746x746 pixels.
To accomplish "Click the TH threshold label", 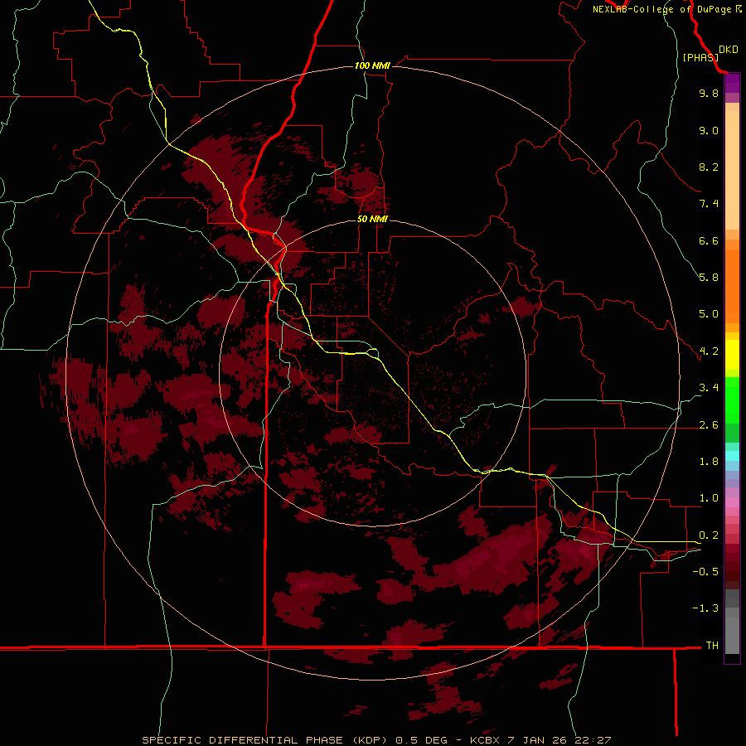I will pos(712,646).
